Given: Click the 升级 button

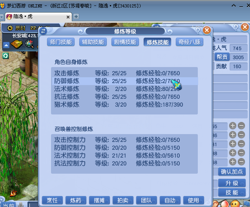Looking at the screenshot, I should [232, 183].
